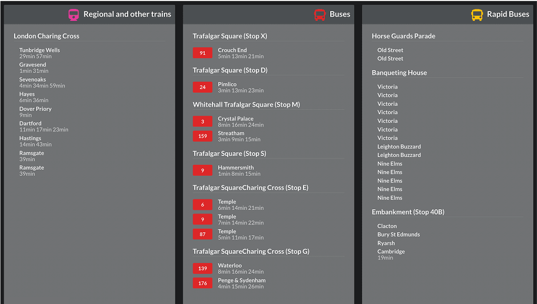Open the Embankment (Stop 40B) heading

click(x=408, y=212)
